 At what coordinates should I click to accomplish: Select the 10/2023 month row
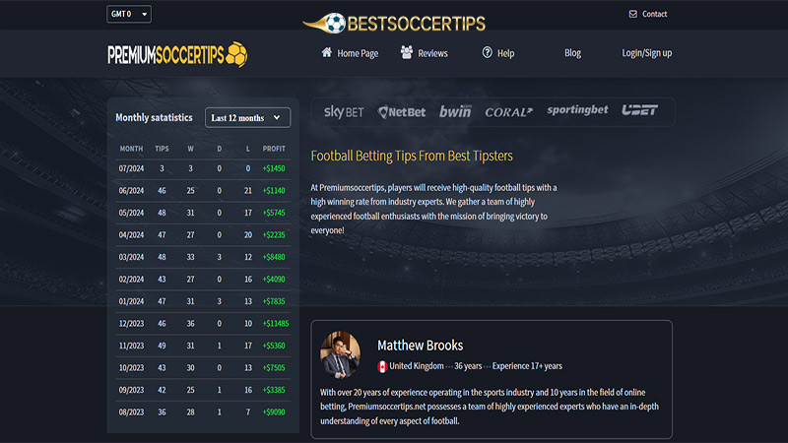[203, 367]
